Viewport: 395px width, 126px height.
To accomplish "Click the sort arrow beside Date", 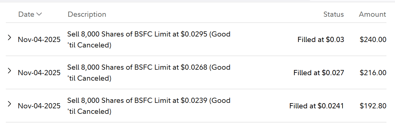I will tap(39, 14).
